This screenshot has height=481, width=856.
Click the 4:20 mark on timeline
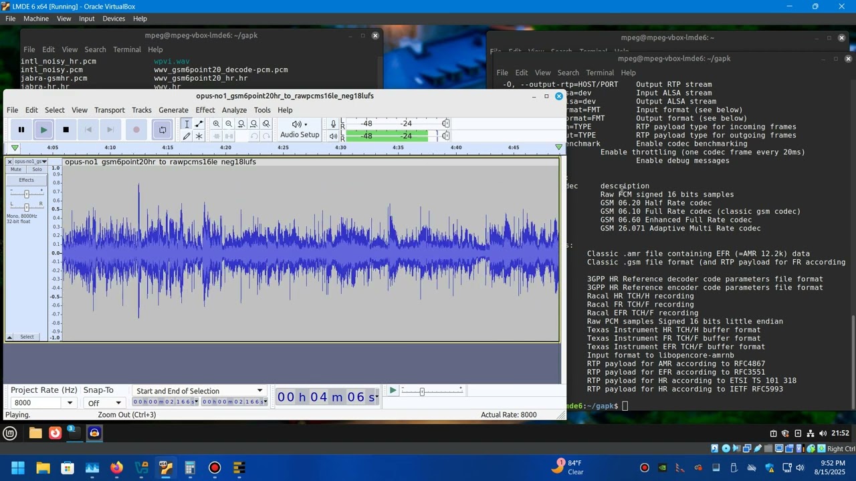[225, 148]
